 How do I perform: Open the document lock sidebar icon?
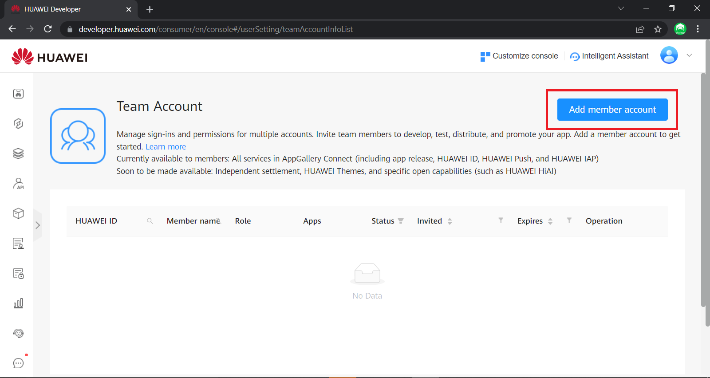coord(18,273)
